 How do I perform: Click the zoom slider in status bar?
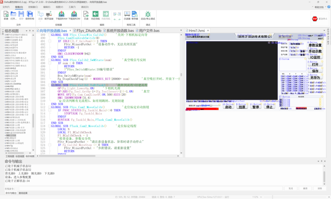coord(272,197)
